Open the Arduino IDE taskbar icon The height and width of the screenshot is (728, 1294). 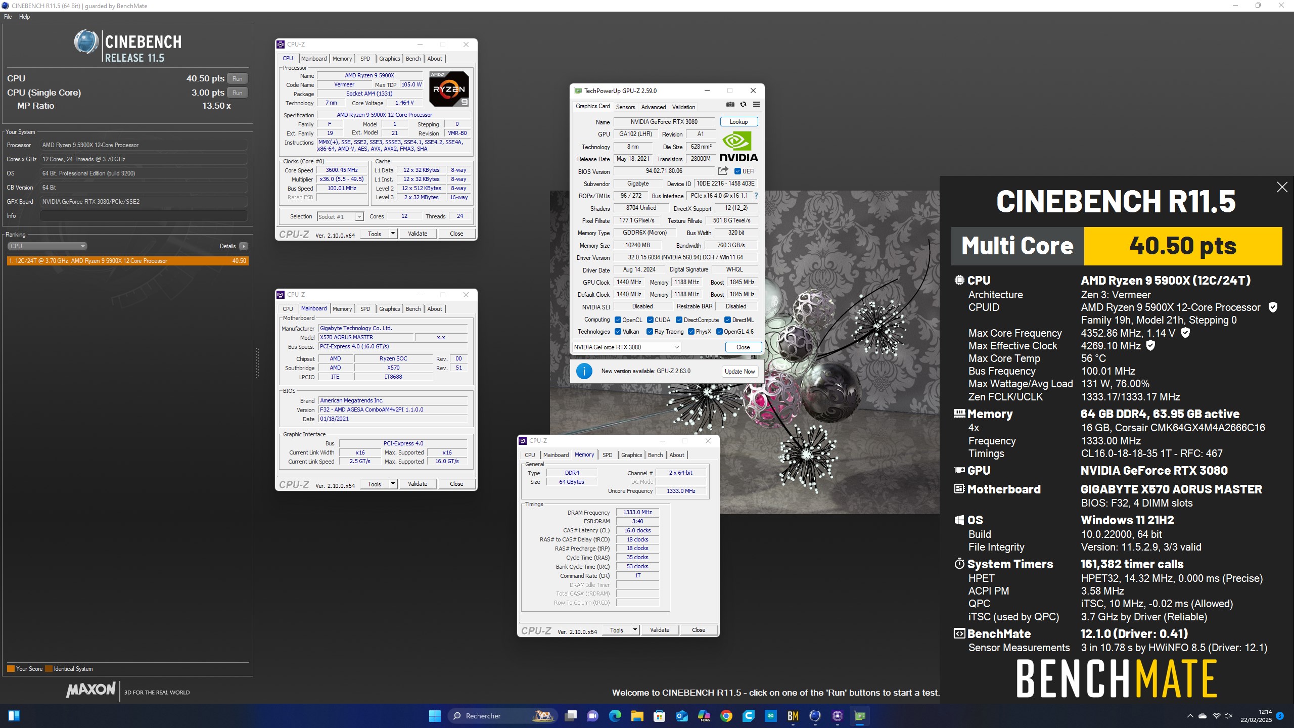[771, 716]
